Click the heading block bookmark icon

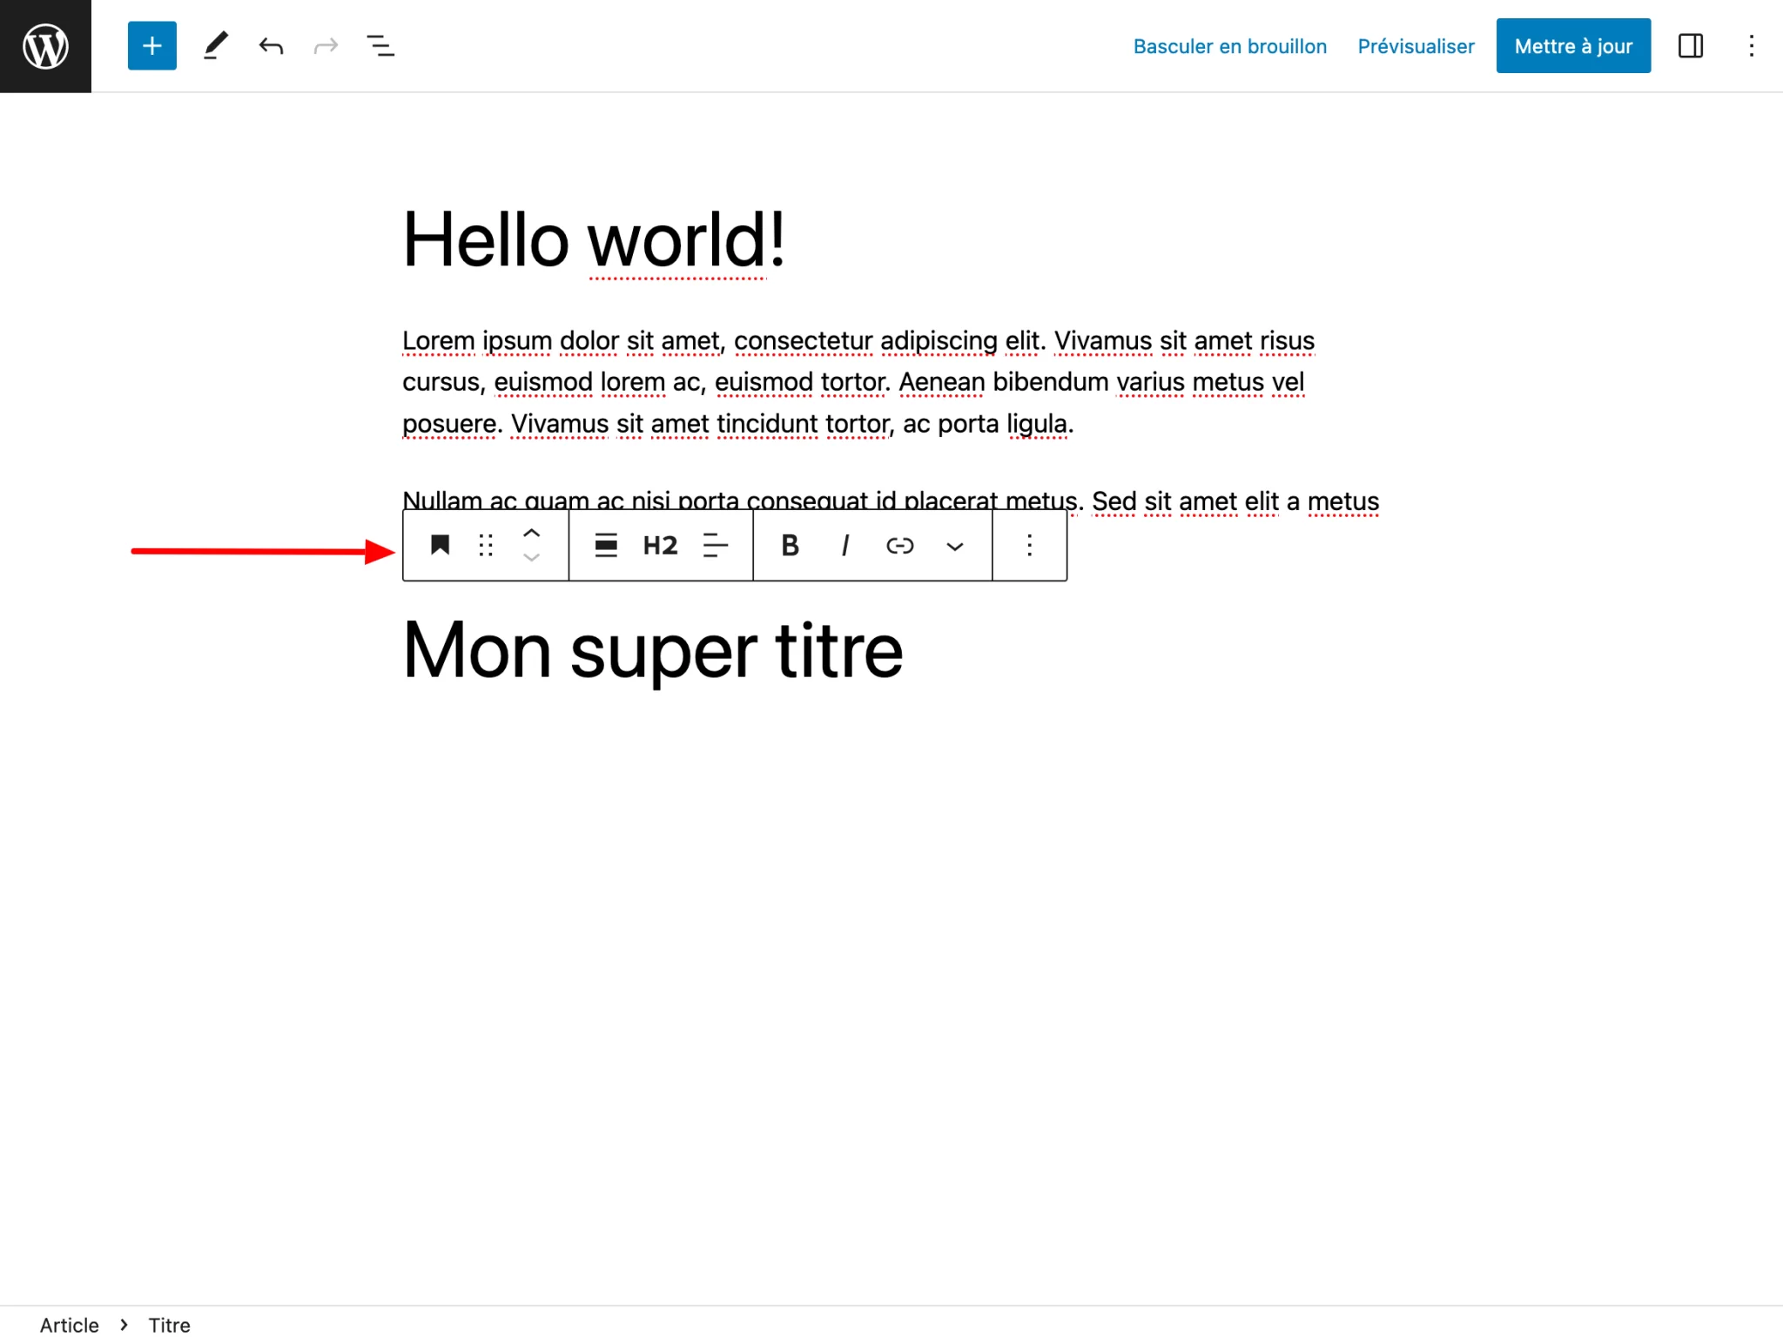pos(440,546)
